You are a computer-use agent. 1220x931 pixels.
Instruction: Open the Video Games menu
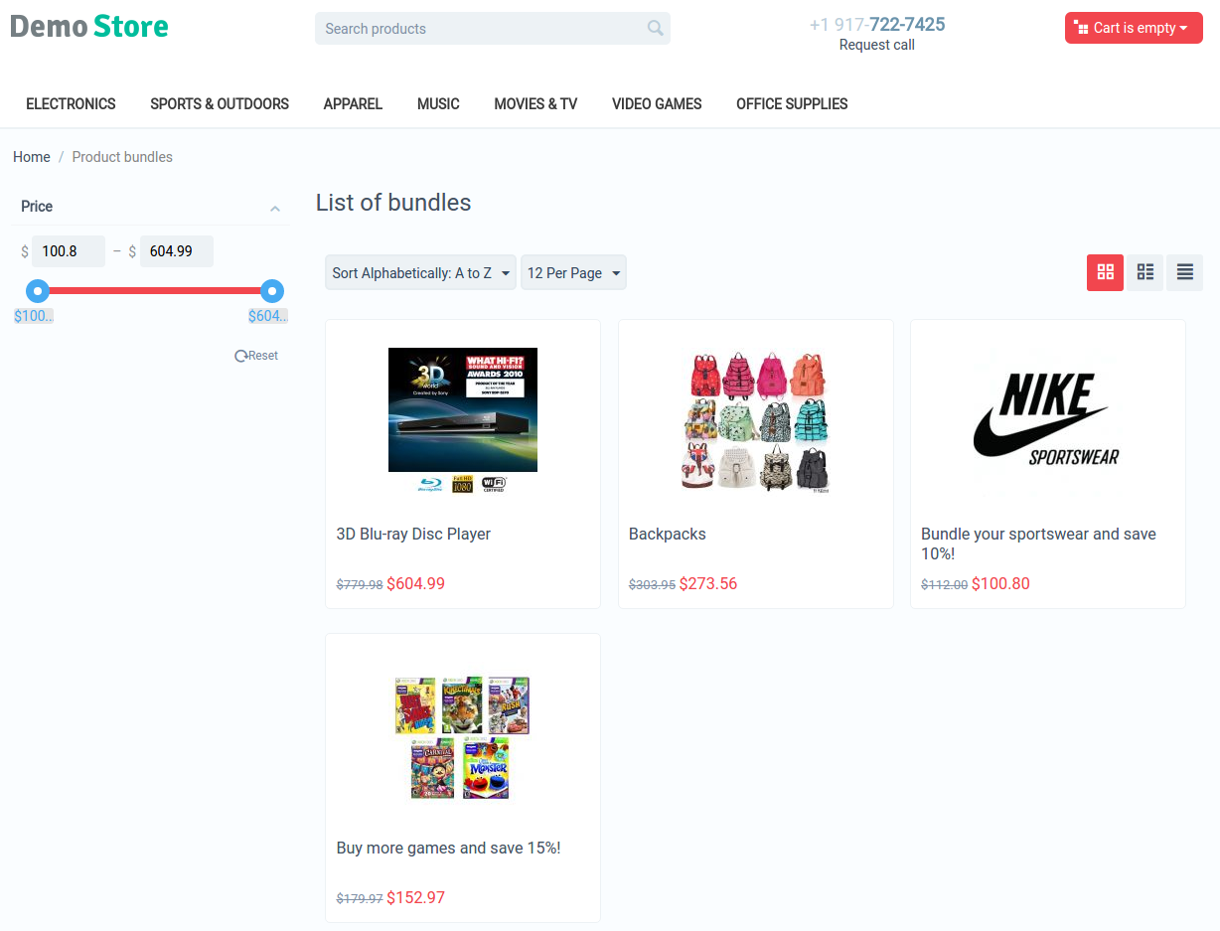657,103
